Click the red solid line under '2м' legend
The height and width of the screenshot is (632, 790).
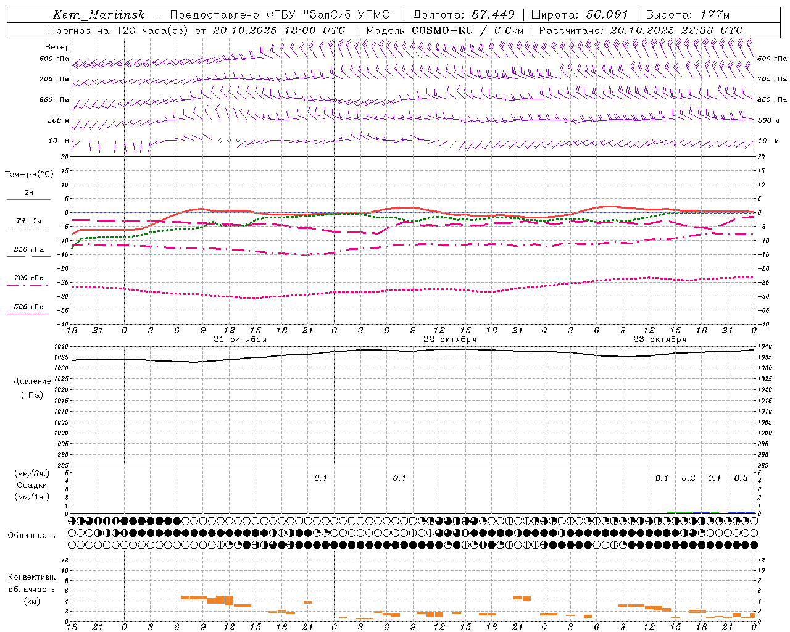28,199
